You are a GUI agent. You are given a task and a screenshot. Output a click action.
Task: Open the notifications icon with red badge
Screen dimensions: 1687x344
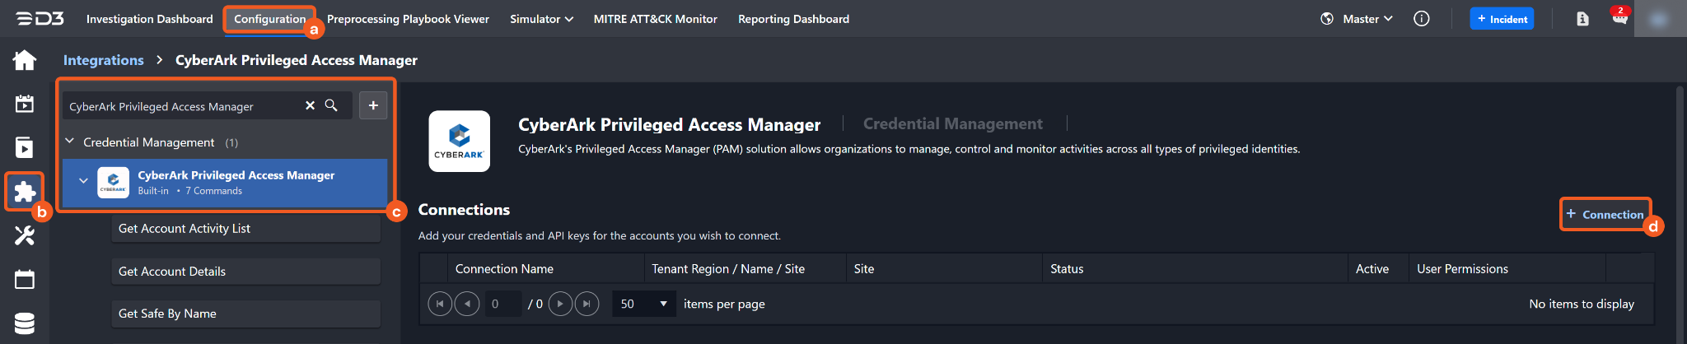point(1619,18)
